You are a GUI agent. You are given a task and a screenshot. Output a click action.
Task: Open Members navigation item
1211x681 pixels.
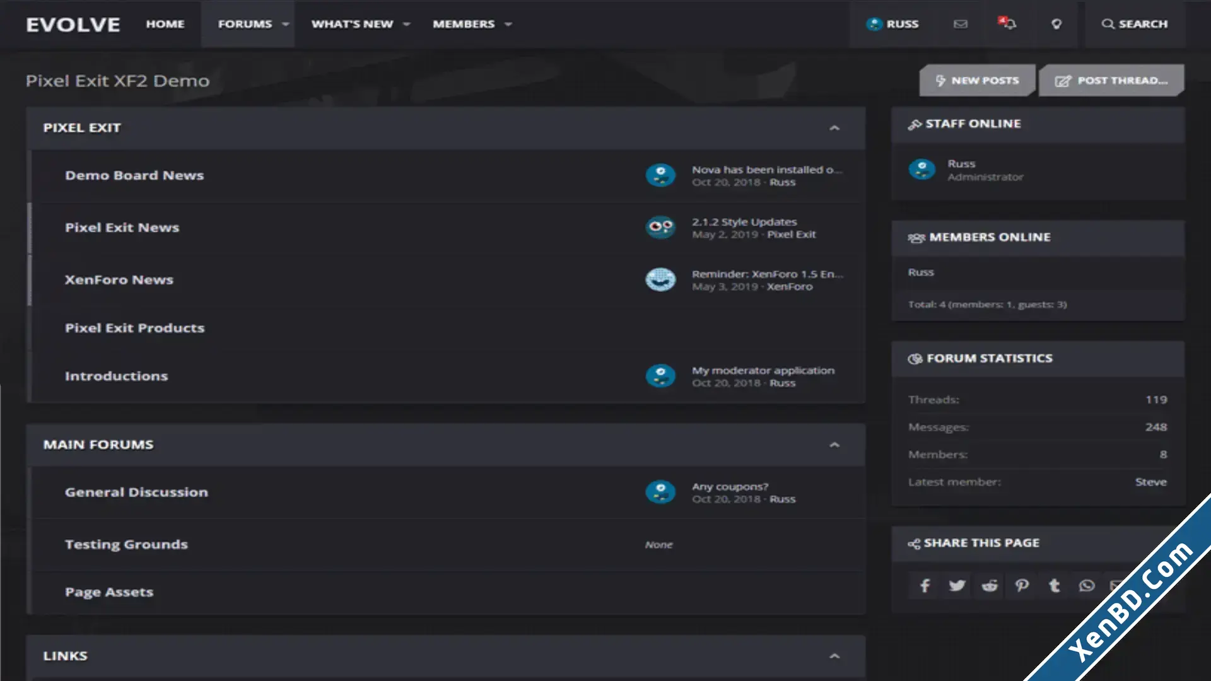[x=464, y=24]
